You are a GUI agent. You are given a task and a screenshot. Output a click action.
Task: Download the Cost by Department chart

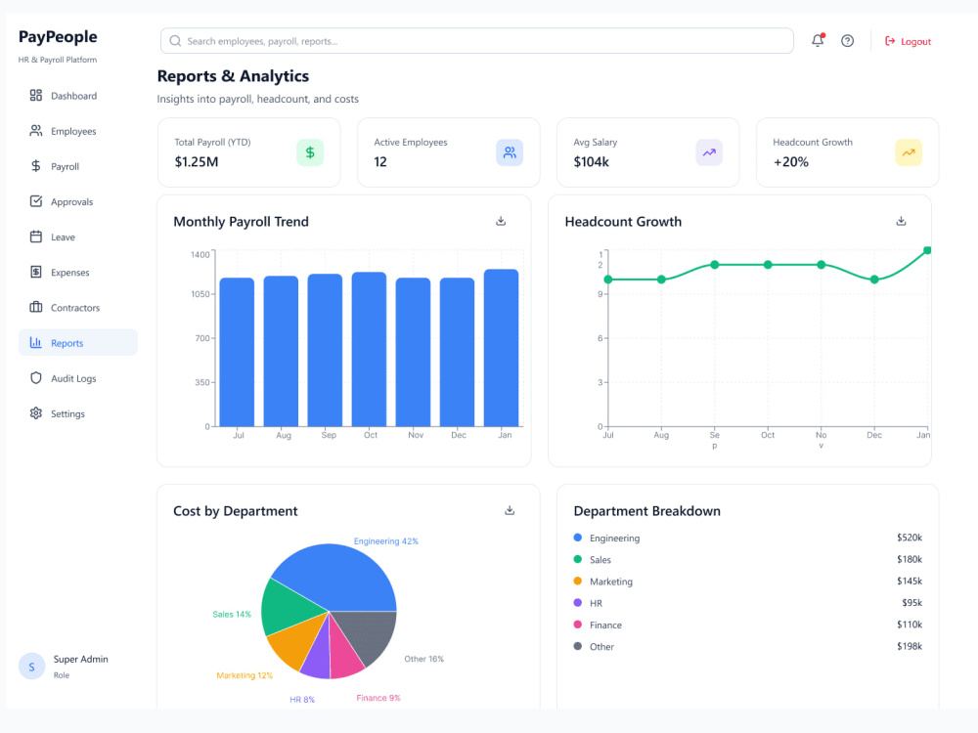[x=510, y=510]
